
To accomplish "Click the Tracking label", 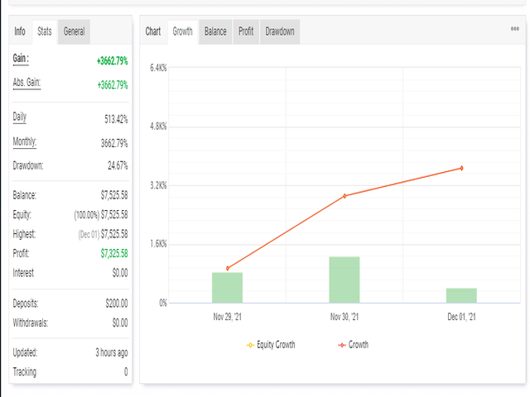I will [x=25, y=371].
